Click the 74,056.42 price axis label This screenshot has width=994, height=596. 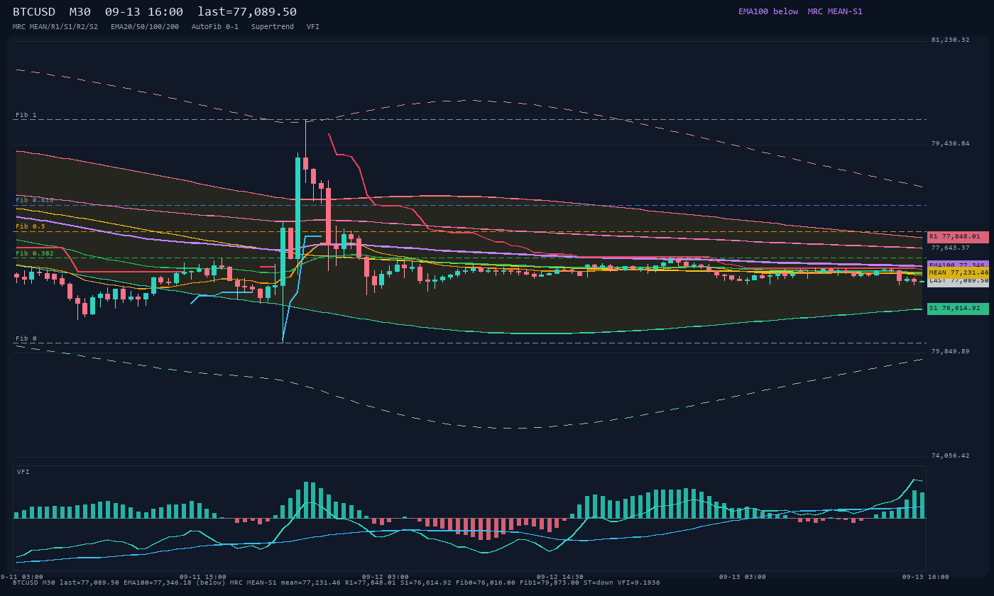(950, 456)
